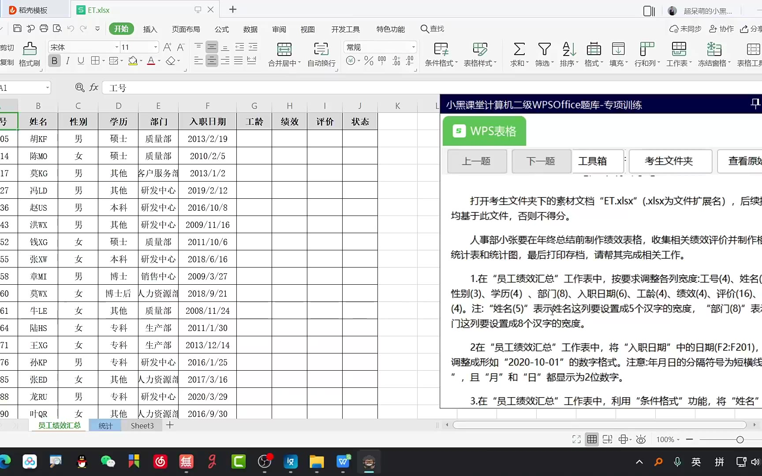Toggle italic formatting
Screen dimensions: 762x476
(x=67, y=61)
